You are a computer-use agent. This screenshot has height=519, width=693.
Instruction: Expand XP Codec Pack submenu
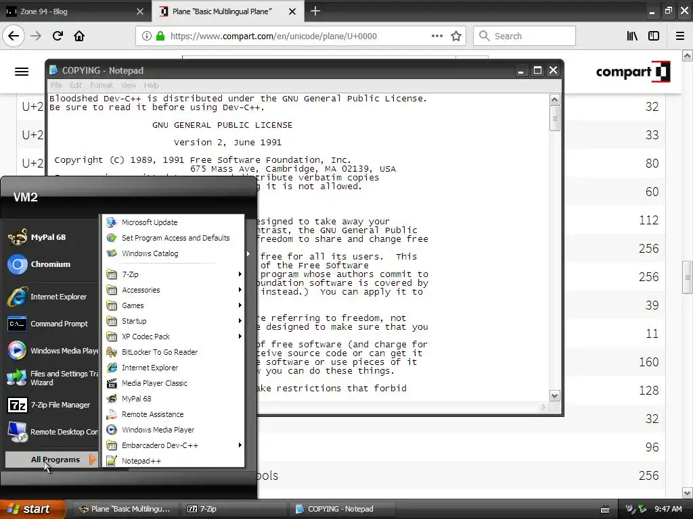pos(174,337)
